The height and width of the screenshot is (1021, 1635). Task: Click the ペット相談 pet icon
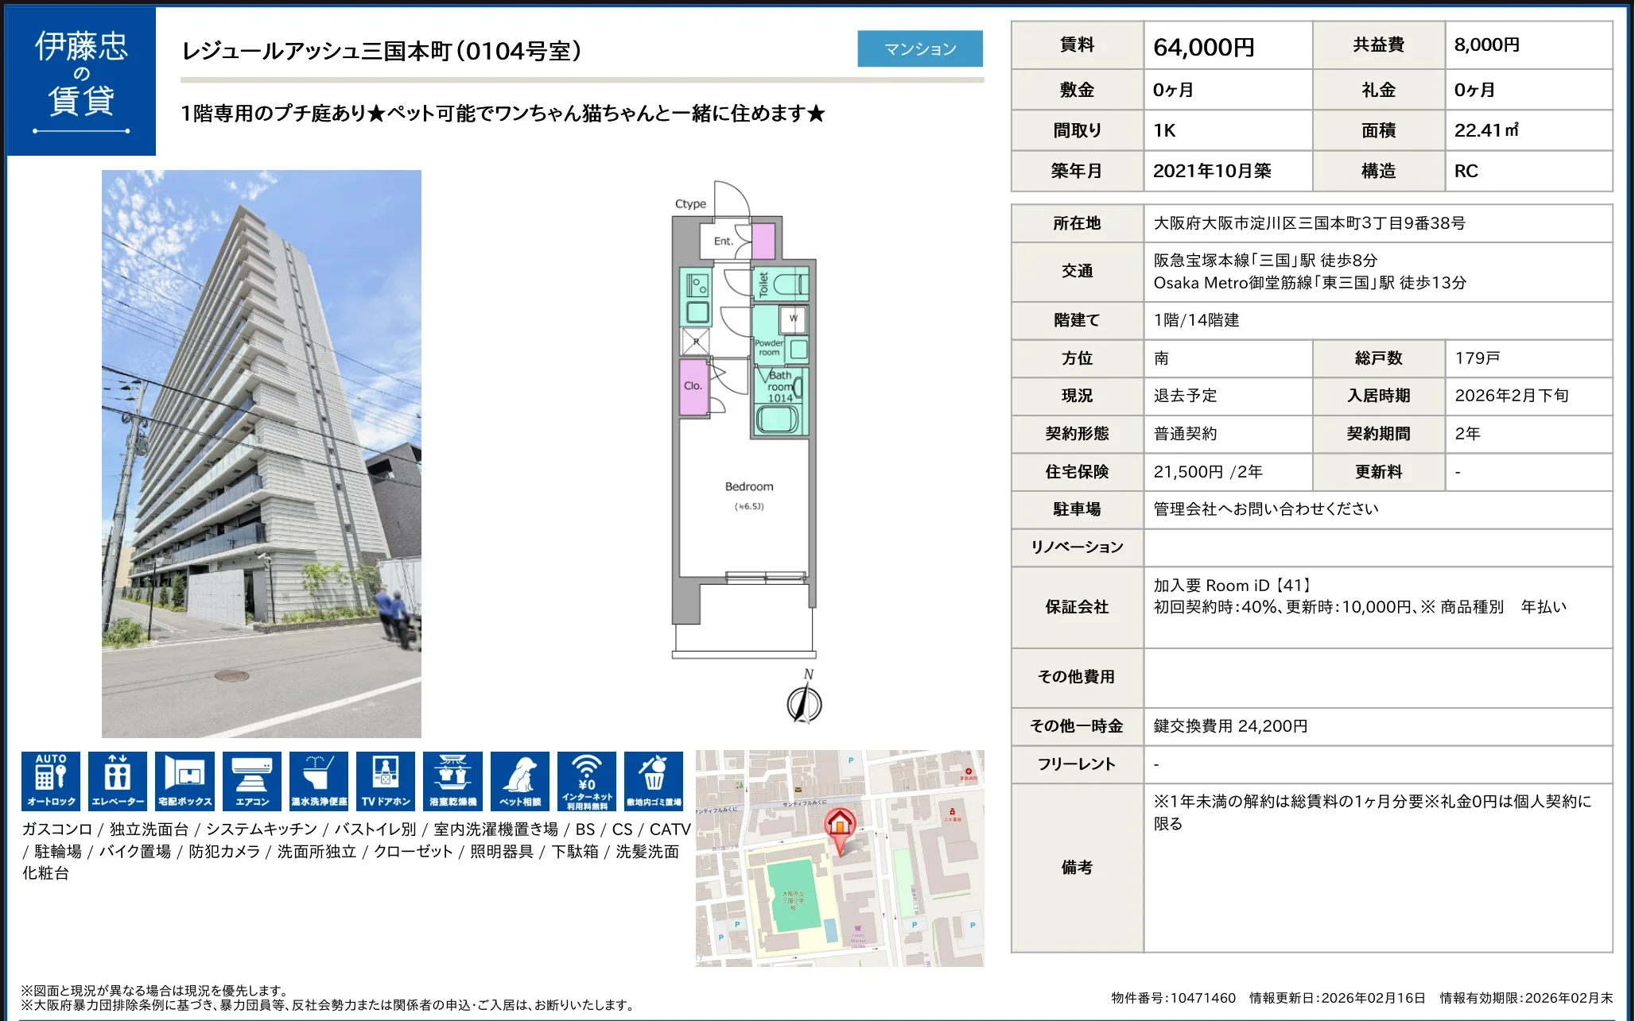pyautogui.click(x=520, y=780)
